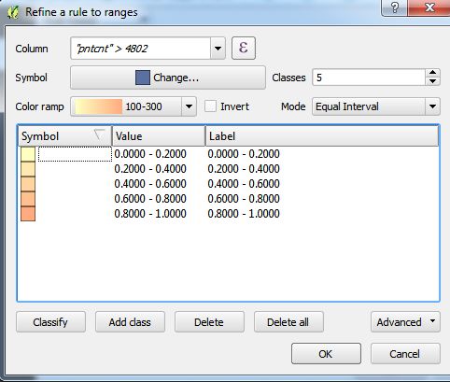Click the Classify button
Image resolution: width=450 pixels, height=382 pixels.
pyautogui.click(x=50, y=322)
